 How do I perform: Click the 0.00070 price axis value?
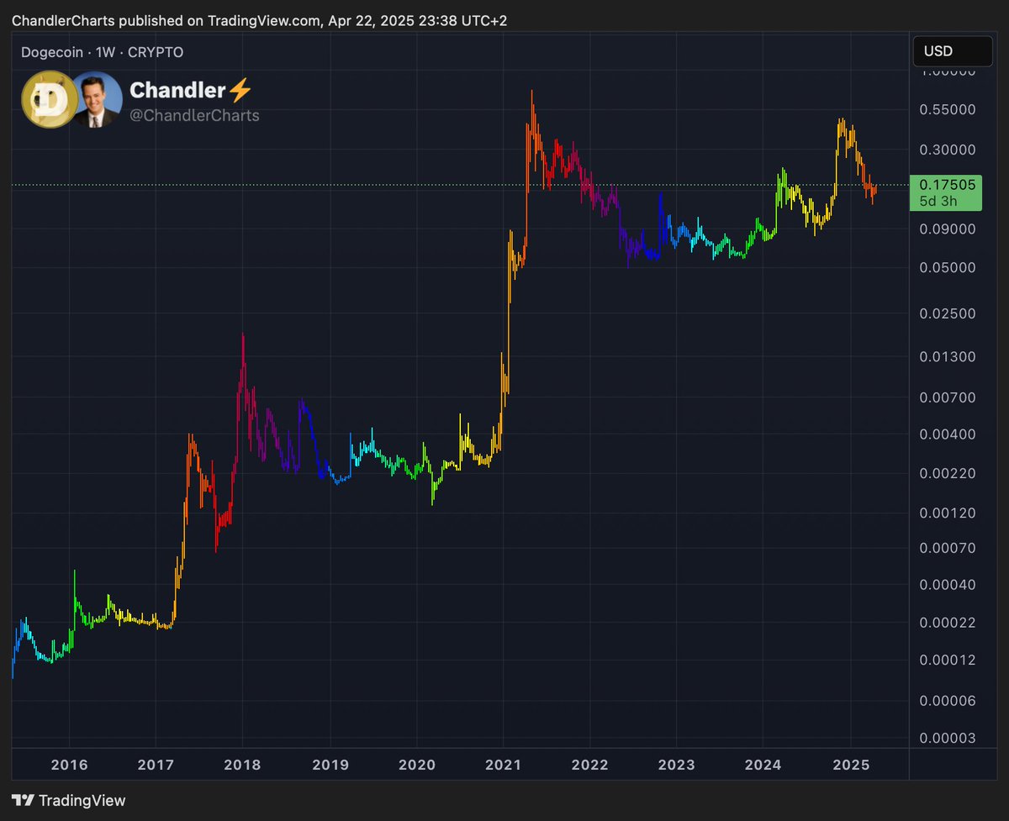pos(946,549)
